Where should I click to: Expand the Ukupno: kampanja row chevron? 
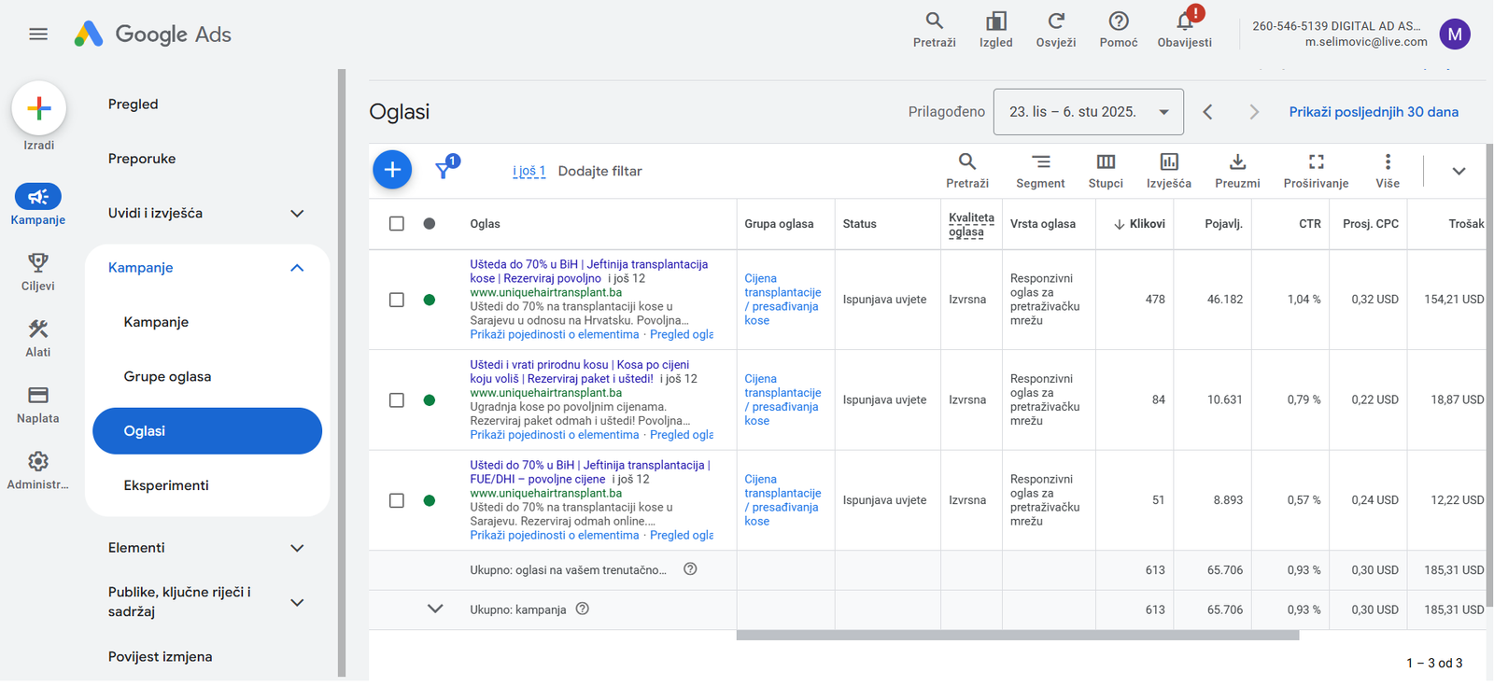point(435,609)
